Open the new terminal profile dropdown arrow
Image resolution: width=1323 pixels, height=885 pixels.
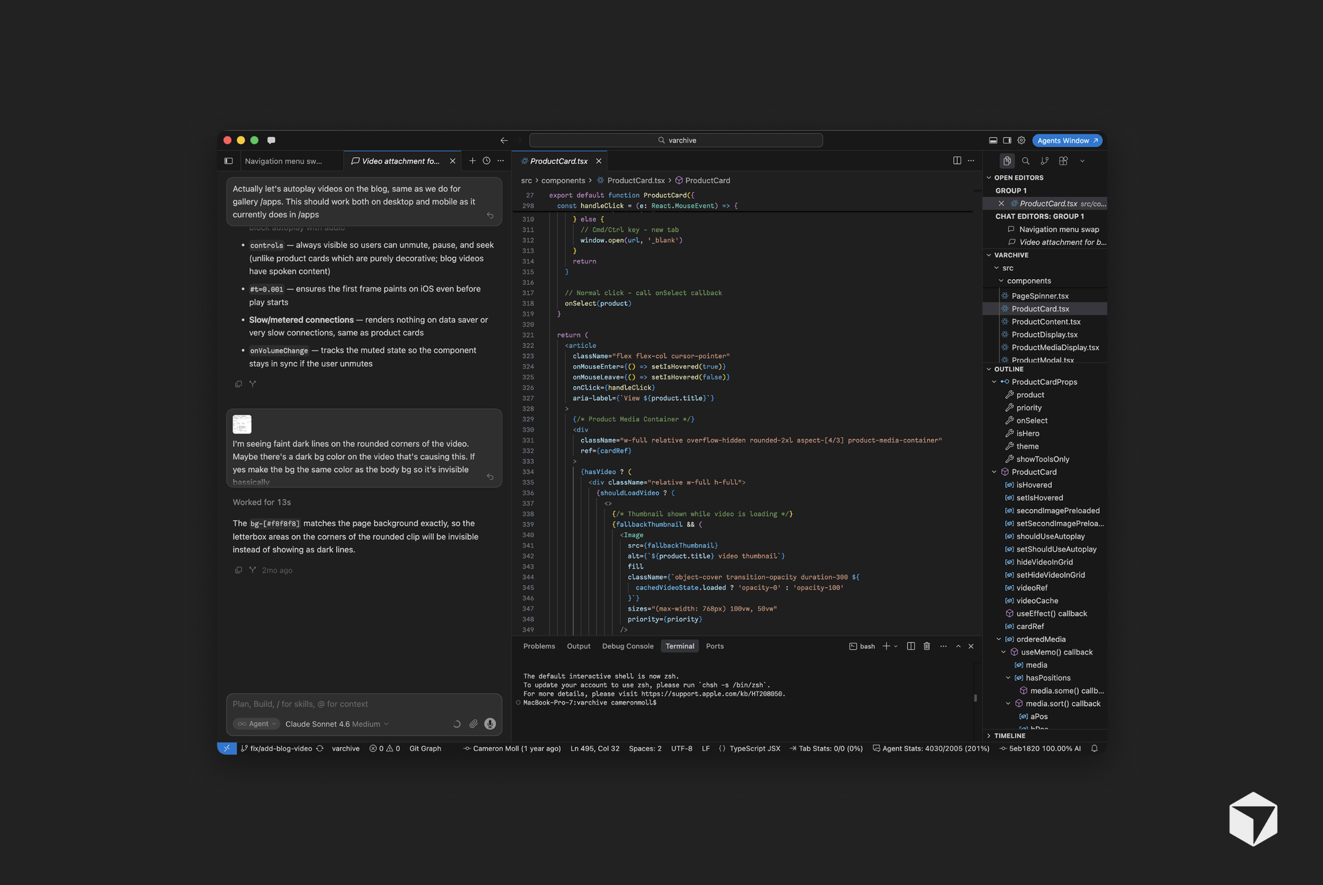click(x=896, y=646)
